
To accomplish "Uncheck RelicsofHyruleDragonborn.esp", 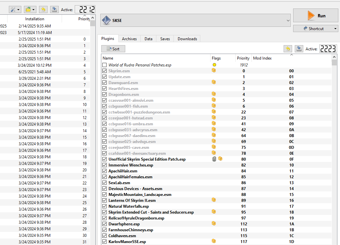I will click(x=105, y=218).
